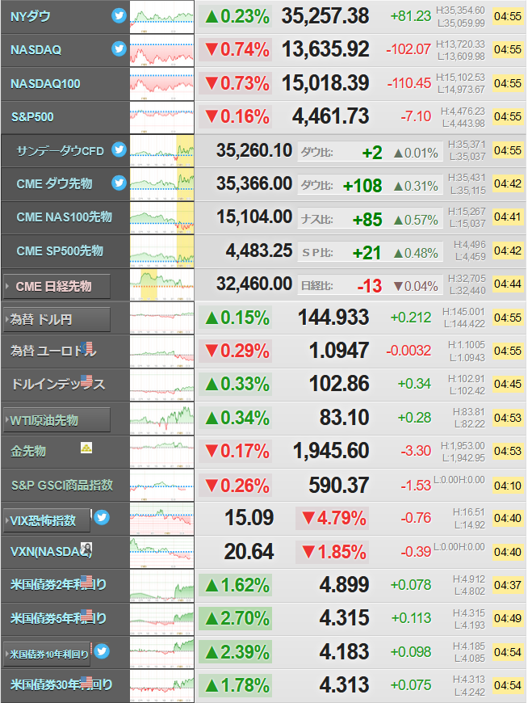Open the CME SP500先物 label
The width and height of the screenshot is (528, 703).
point(60,250)
